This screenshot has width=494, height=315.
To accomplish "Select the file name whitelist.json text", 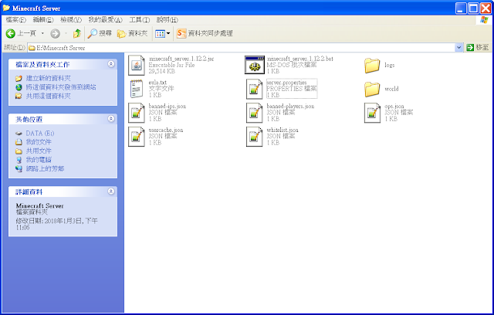I will pos(283,130).
